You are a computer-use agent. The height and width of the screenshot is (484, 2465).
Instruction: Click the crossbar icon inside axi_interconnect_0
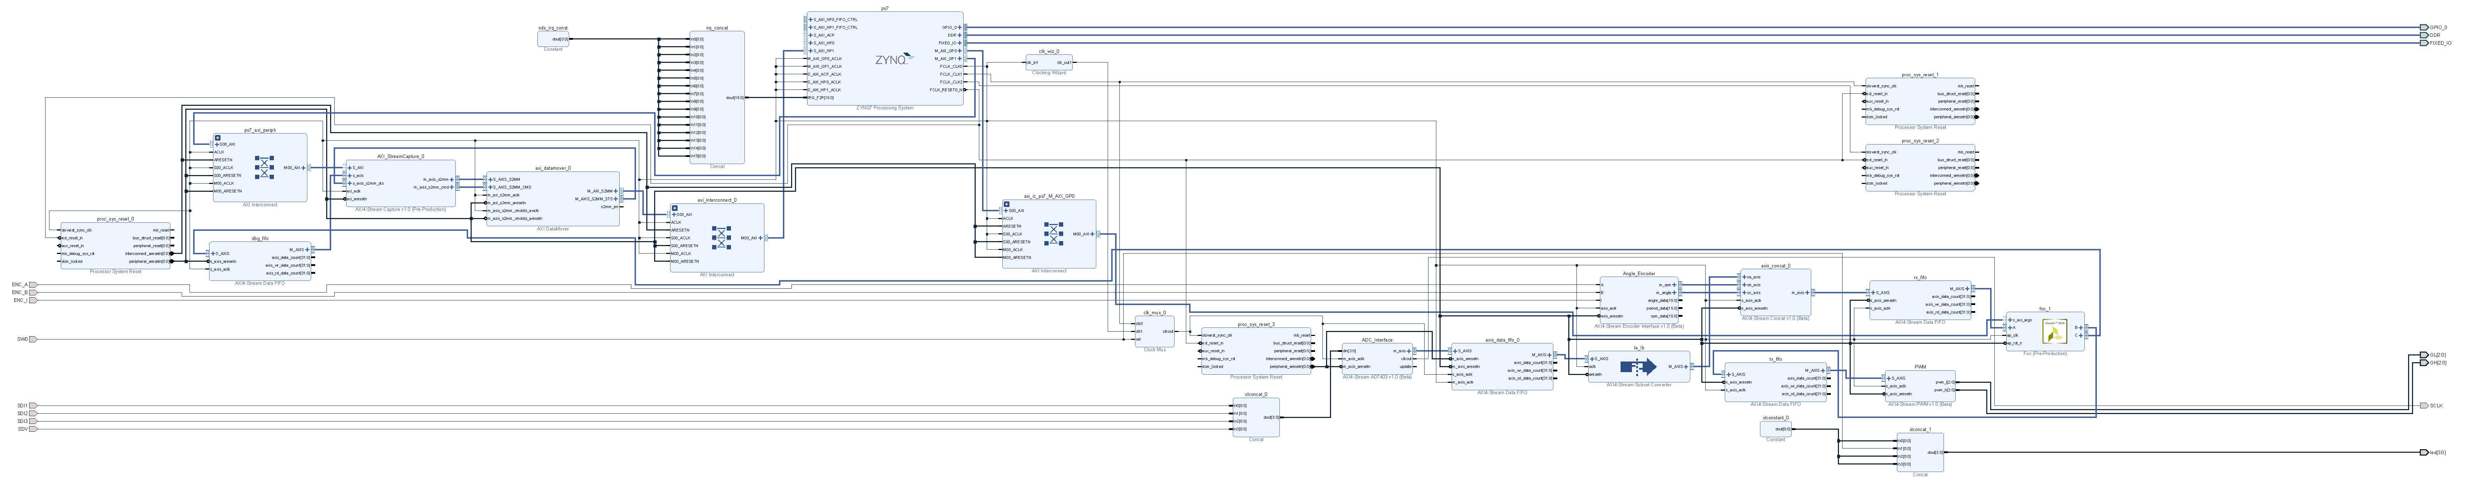pos(721,238)
